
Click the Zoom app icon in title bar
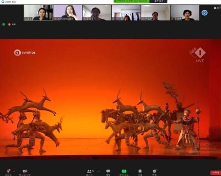(x=3, y=2)
